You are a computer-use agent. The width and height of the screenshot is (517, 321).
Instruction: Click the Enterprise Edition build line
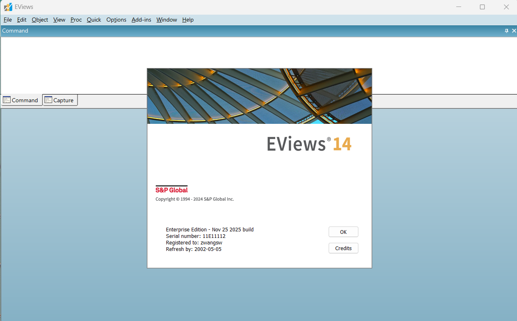(210, 230)
